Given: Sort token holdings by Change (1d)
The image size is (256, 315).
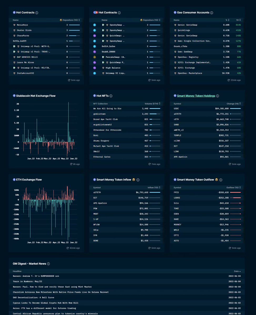Looking at the screenshot, I should [234, 104].
